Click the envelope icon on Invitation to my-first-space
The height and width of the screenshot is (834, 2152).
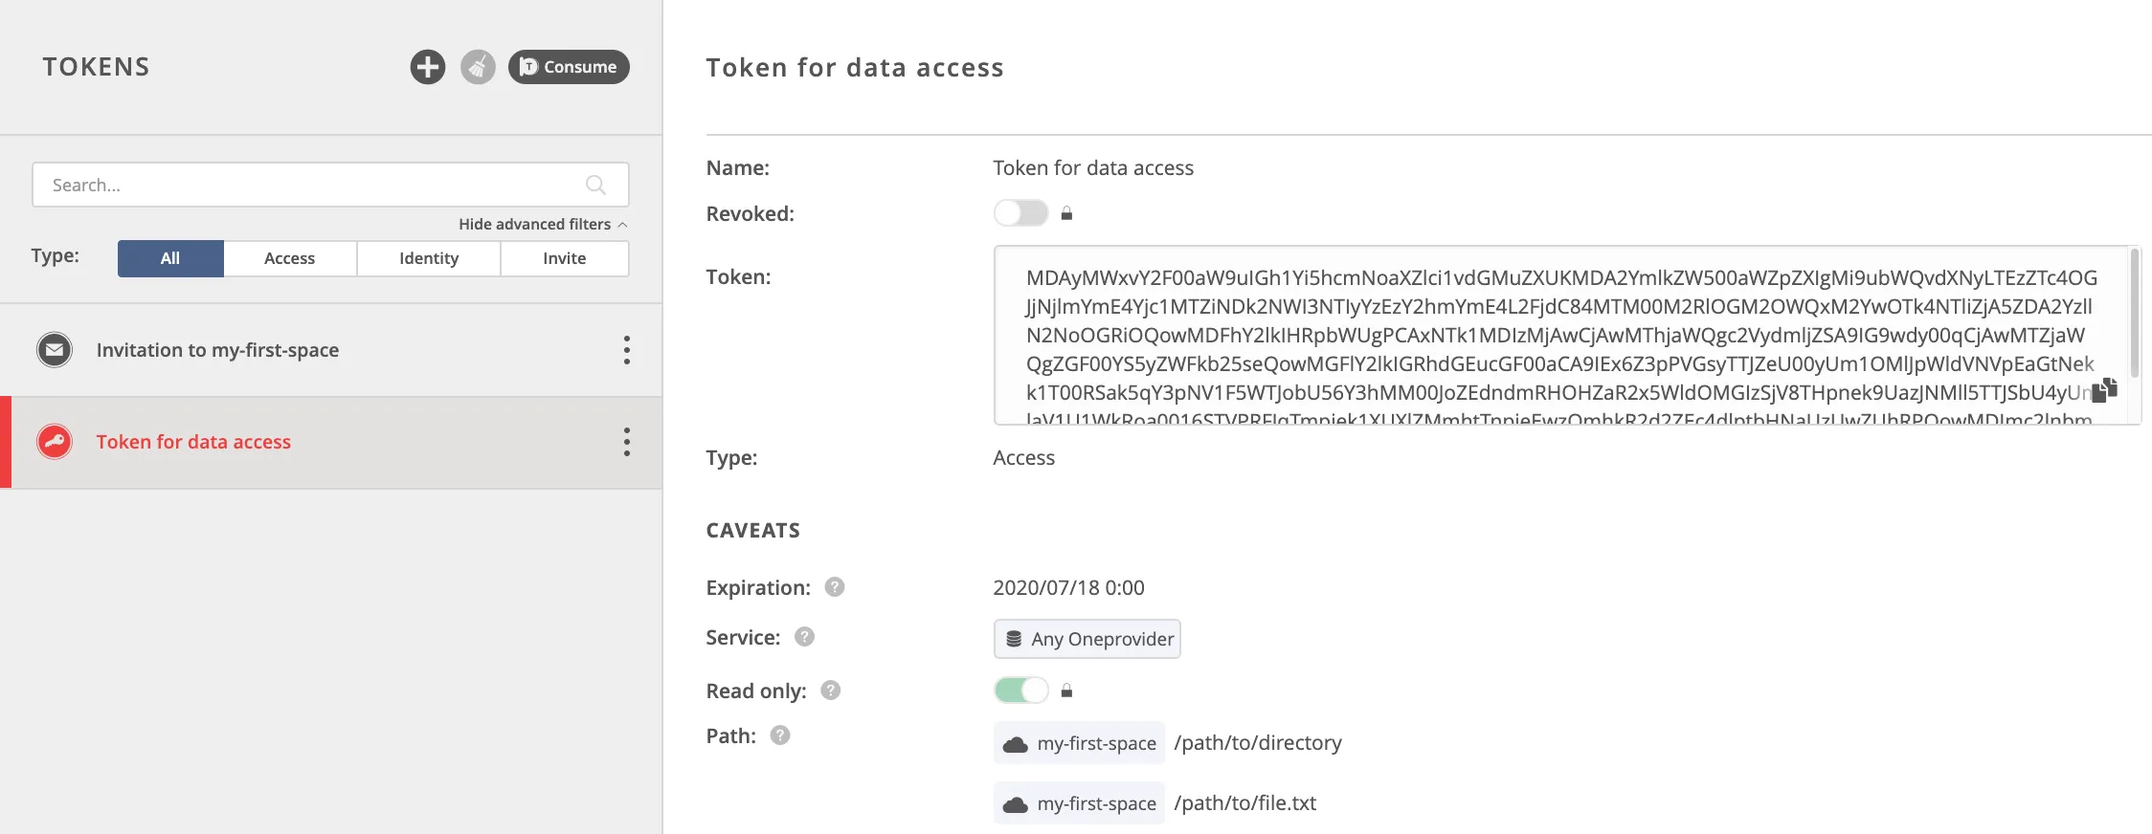[55, 349]
